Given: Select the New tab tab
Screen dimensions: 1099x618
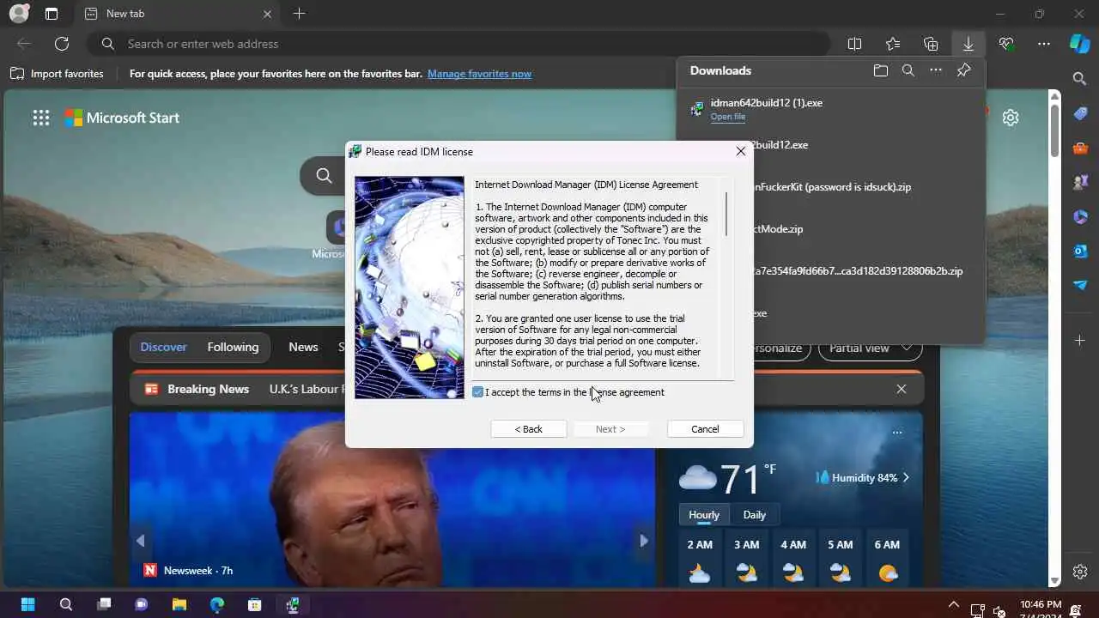Looking at the screenshot, I should pos(176,14).
